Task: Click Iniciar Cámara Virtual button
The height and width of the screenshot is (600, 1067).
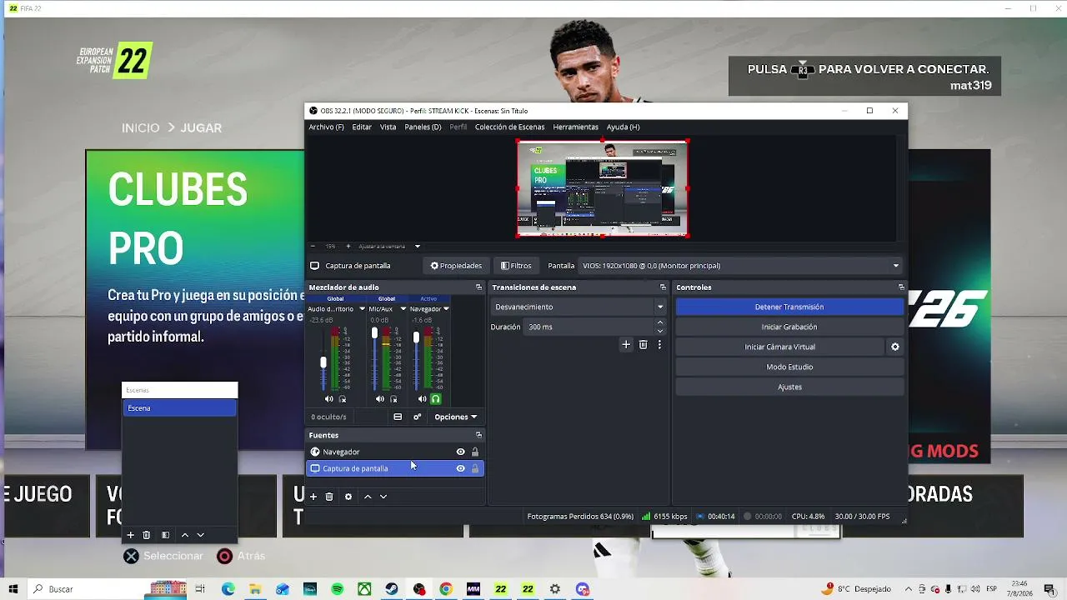Action: pyautogui.click(x=779, y=347)
